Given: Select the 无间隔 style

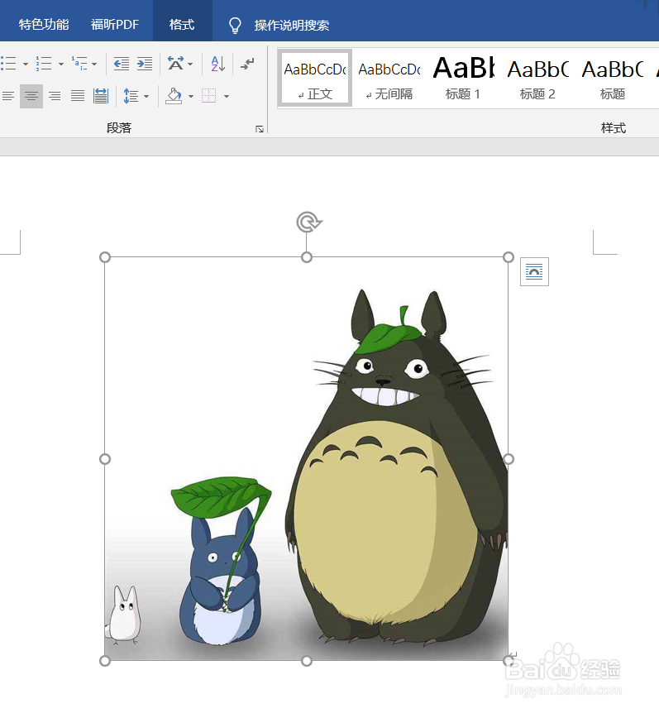Looking at the screenshot, I should tap(389, 79).
